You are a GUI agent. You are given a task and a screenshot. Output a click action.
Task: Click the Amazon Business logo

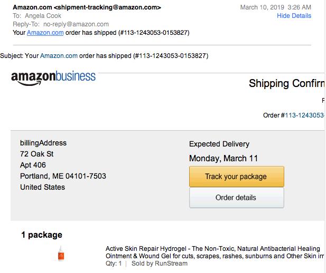point(53,78)
